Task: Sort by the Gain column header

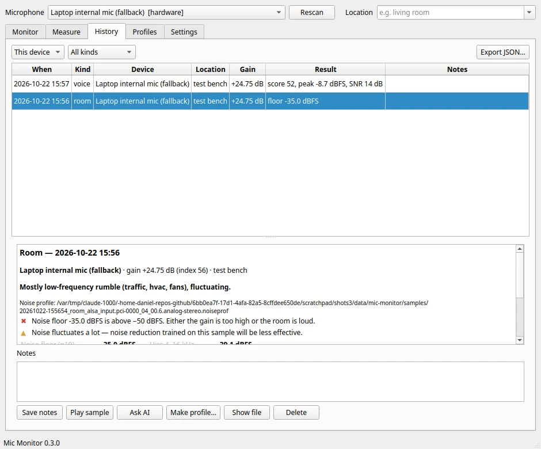Action: pos(247,70)
